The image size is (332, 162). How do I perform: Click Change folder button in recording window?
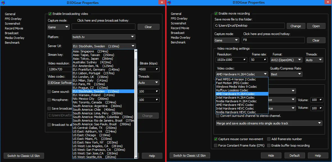pyautogui.click(x=296, y=26)
